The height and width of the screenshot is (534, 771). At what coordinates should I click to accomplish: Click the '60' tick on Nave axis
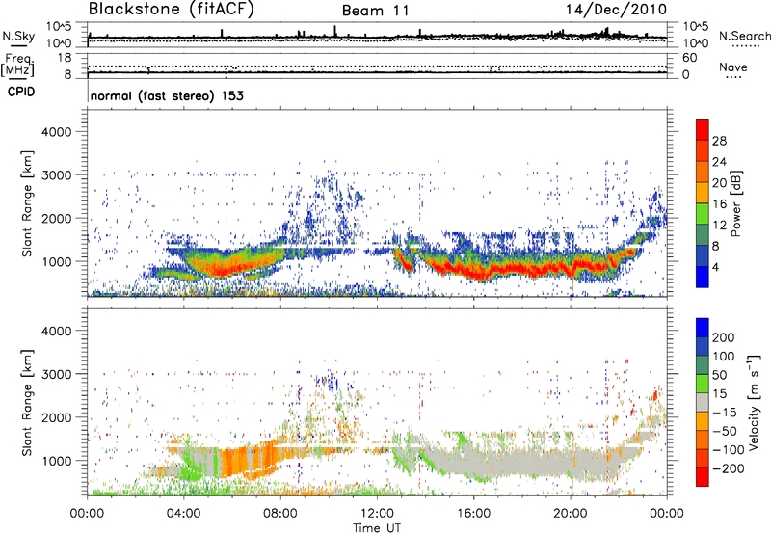[689, 58]
